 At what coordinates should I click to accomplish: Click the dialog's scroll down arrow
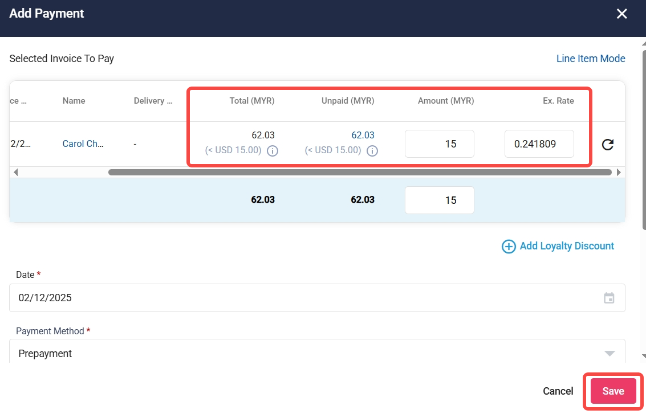pos(644,356)
